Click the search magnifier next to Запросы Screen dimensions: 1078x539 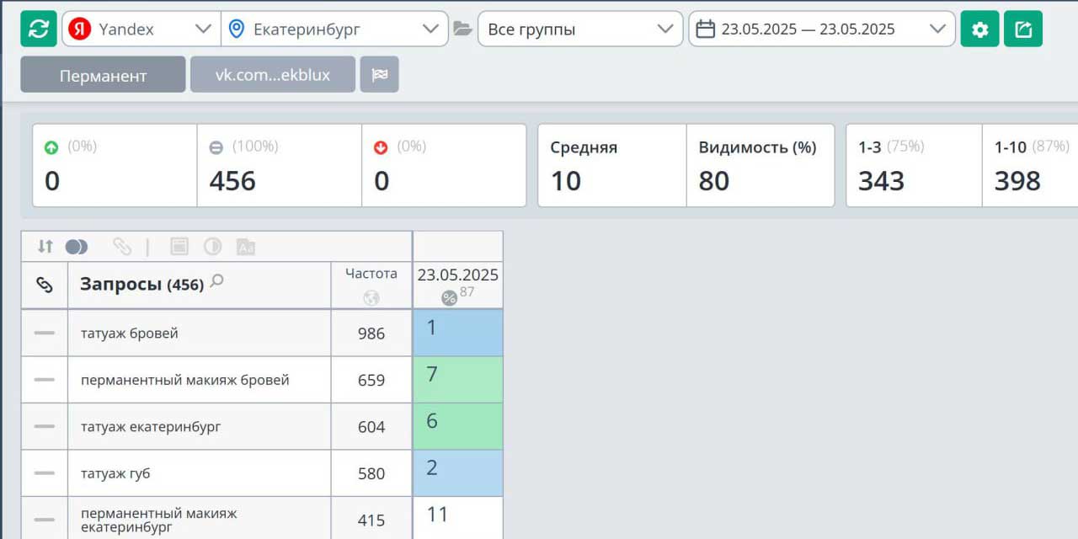pos(217,281)
